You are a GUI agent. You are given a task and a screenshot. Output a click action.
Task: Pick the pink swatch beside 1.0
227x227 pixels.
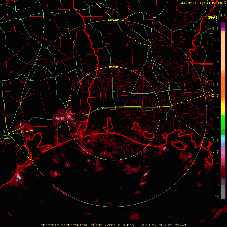[223, 153]
